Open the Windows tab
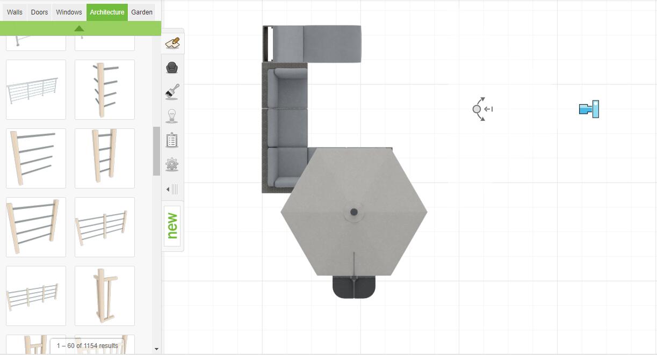 point(69,12)
